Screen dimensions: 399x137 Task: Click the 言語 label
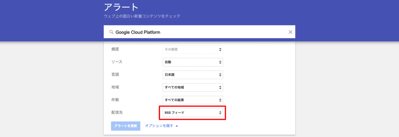pyautogui.click(x=115, y=75)
